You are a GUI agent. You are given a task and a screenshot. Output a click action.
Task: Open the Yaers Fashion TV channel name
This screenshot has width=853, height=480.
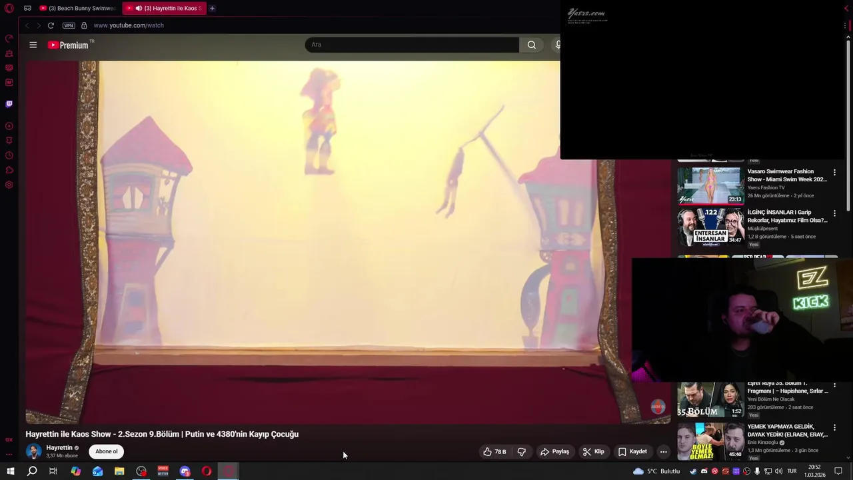pos(766,187)
